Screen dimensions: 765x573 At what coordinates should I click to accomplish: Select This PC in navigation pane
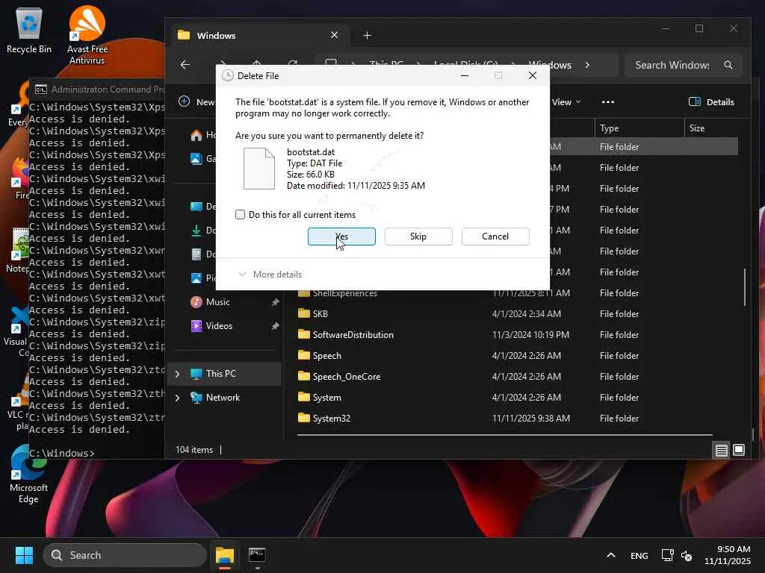pyautogui.click(x=220, y=374)
